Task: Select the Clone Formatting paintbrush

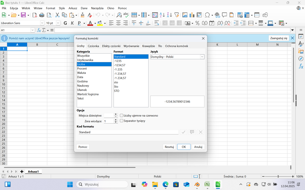Action: (x=83, y=15)
